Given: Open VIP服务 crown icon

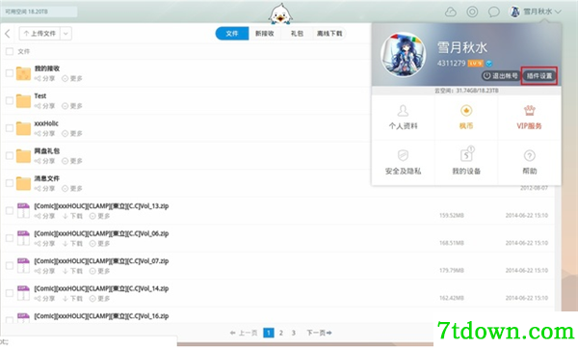Looking at the screenshot, I should point(529,110).
